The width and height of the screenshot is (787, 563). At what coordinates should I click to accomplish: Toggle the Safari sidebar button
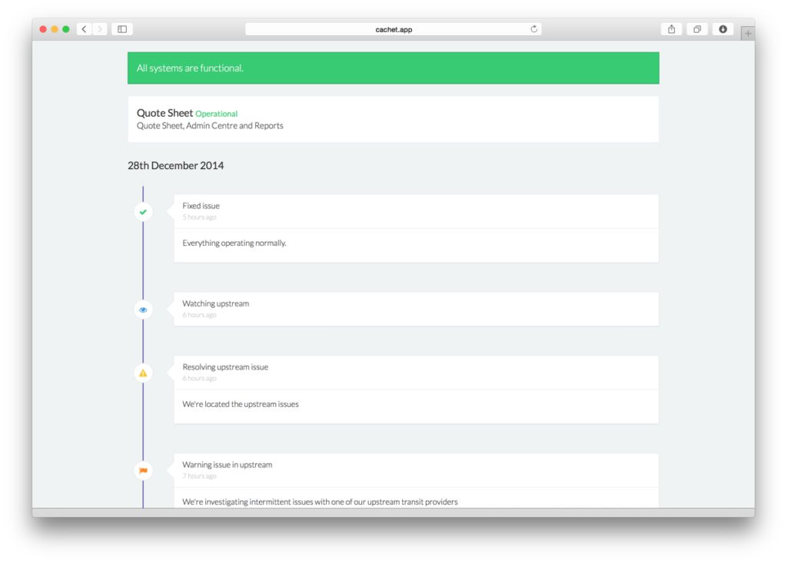(x=122, y=29)
